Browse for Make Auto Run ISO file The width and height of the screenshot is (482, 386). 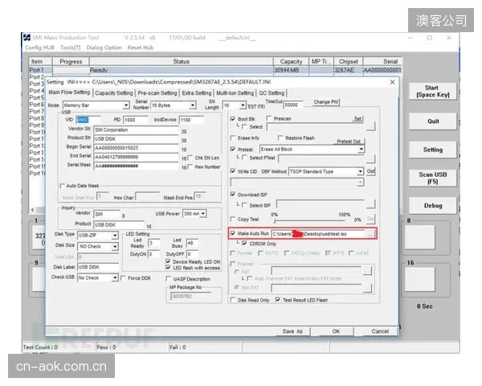[x=370, y=234]
